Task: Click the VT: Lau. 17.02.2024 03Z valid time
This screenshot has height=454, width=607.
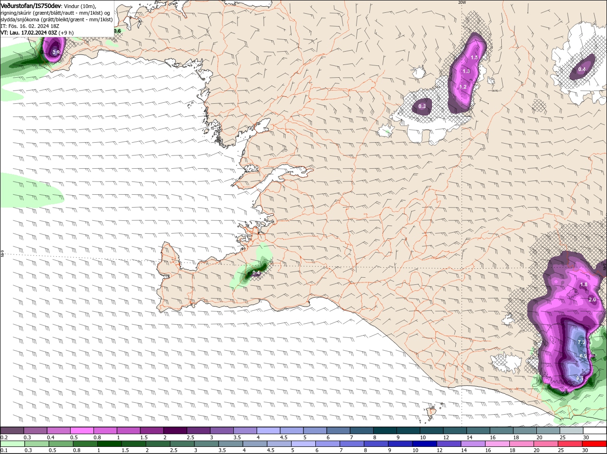Action: click(x=29, y=33)
